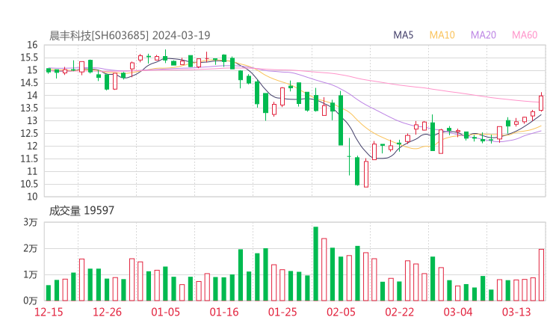Select the lowest red candlestick near 10.5
Screen dimensions: 553x329
[366, 173]
